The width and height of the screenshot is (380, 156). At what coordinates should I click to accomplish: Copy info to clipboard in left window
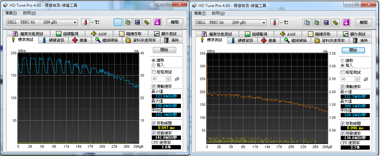click(118, 23)
